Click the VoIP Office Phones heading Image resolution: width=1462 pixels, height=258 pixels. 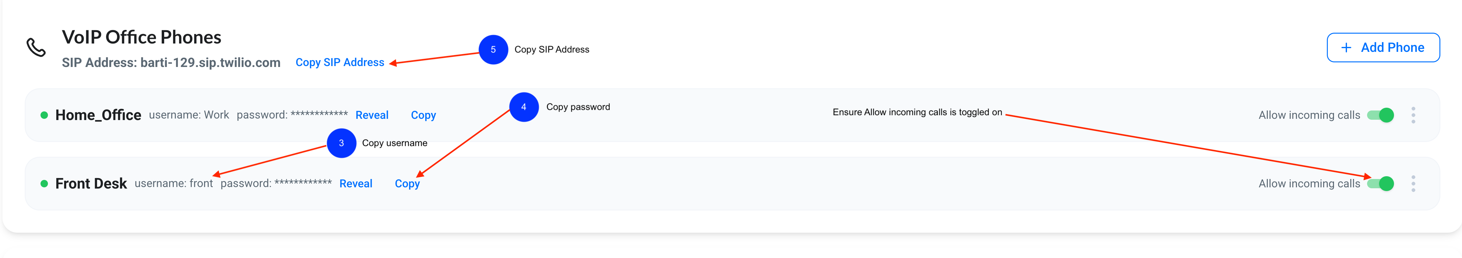coord(141,37)
